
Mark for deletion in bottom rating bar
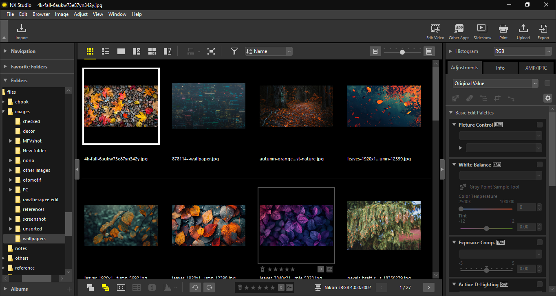(x=240, y=287)
